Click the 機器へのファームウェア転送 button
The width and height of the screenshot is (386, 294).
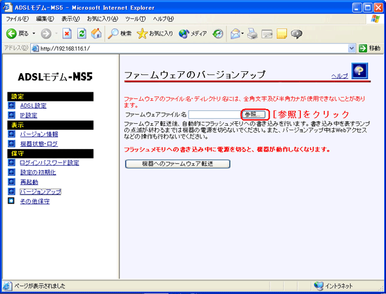coord(178,164)
